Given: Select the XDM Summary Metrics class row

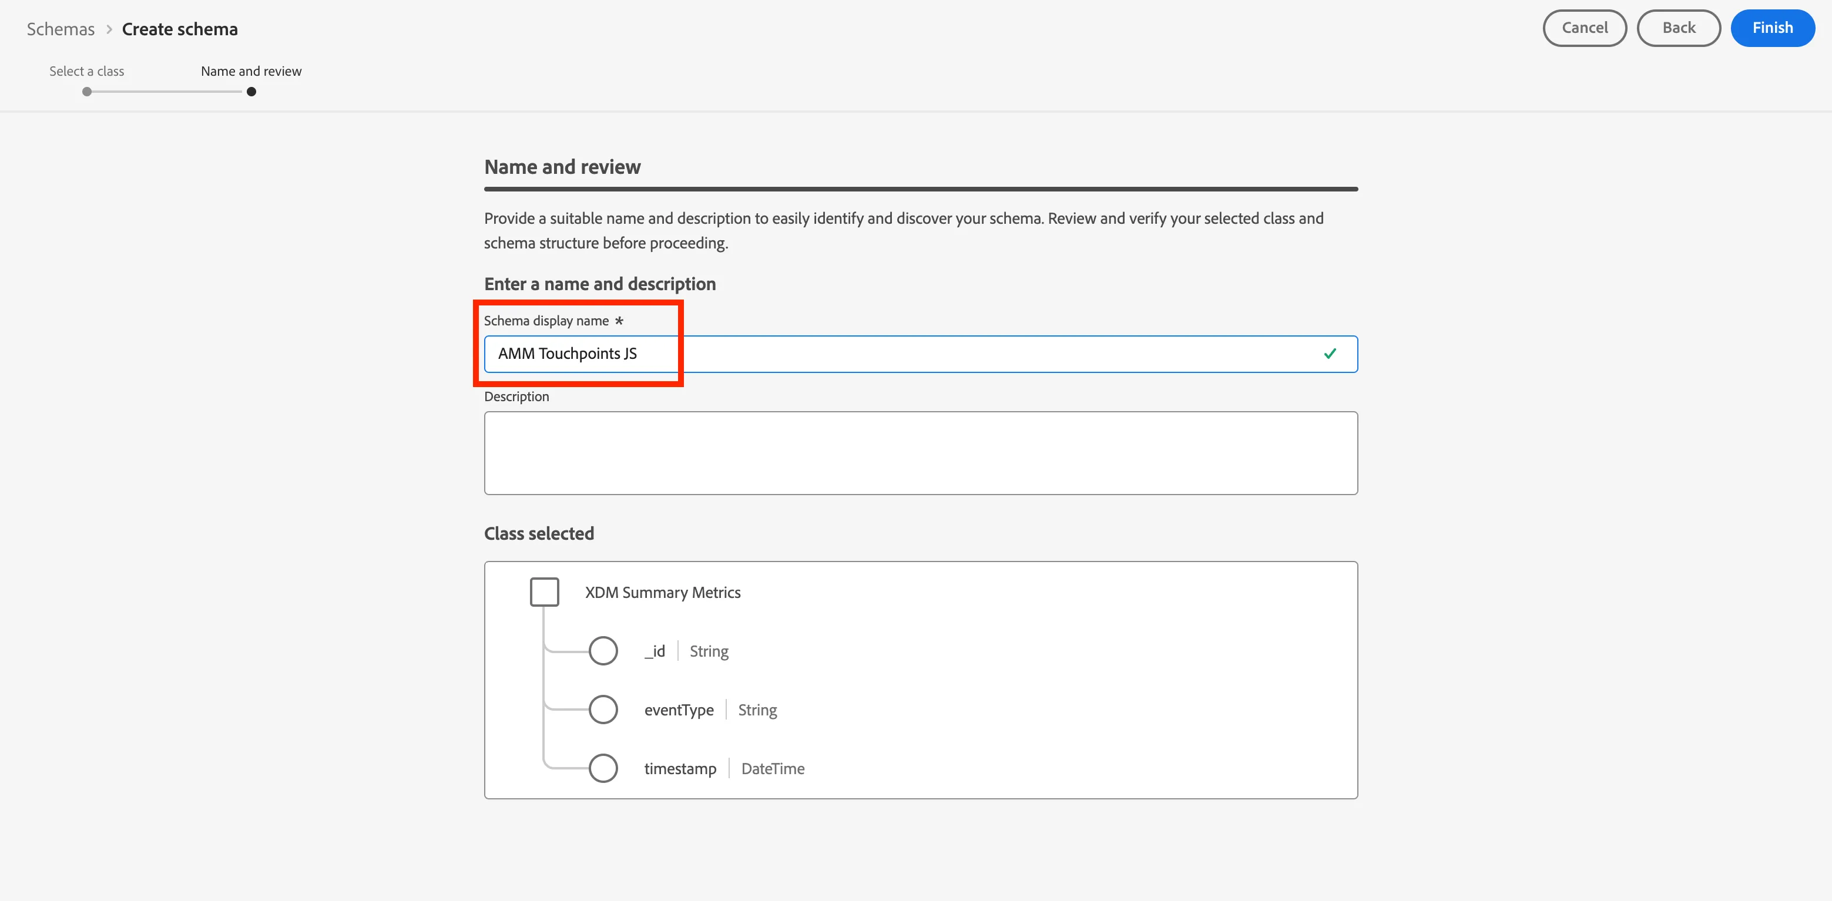Looking at the screenshot, I should pyautogui.click(x=663, y=593).
